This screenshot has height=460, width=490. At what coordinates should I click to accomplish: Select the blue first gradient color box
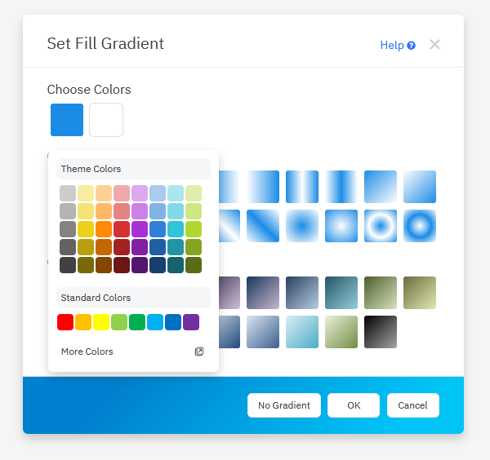click(x=67, y=120)
